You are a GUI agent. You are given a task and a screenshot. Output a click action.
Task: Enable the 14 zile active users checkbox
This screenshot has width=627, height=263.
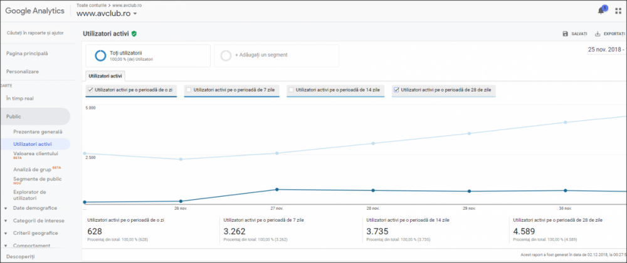tap(291, 90)
